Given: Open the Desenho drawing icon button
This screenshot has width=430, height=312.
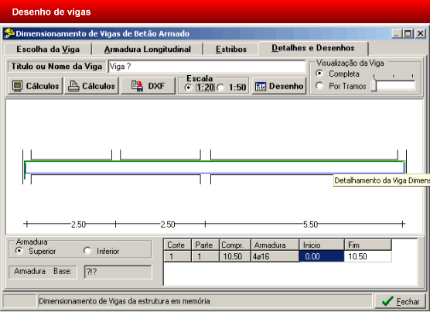Looking at the screenshot, I should coord(279,86).
